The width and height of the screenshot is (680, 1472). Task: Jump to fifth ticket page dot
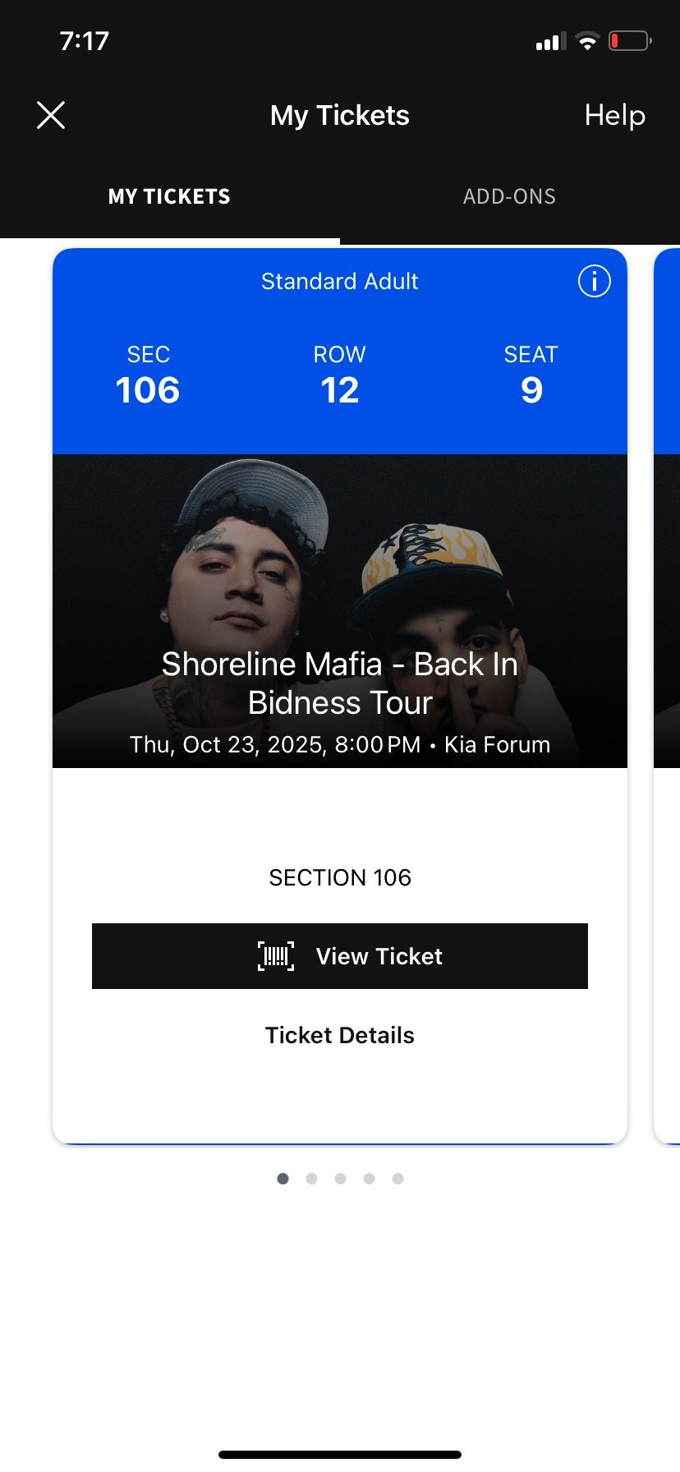click(x=398, y=1179)
